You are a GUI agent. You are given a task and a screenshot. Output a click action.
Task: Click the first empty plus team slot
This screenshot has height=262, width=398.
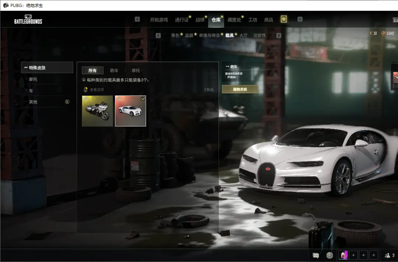(x=353, y=255)
